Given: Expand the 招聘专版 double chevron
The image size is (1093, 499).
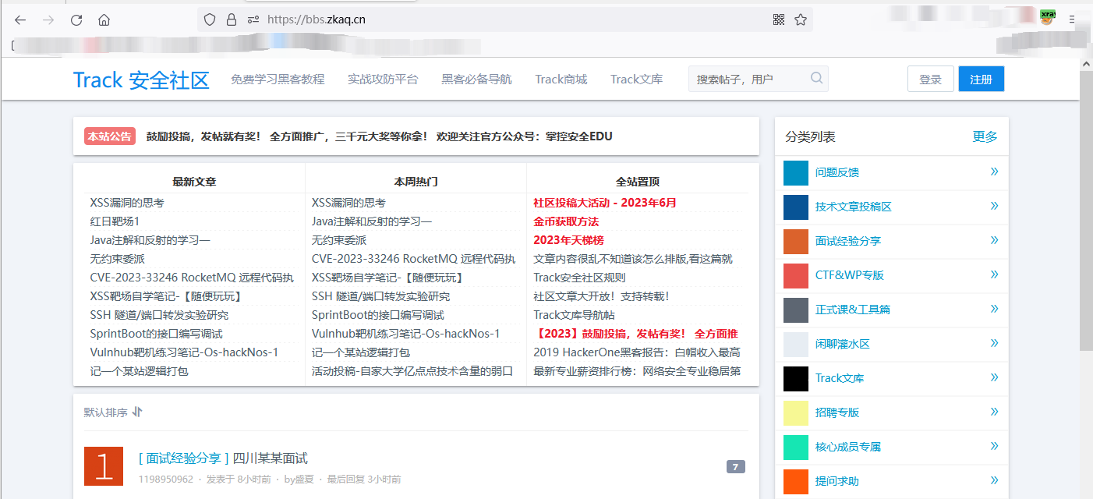Looking at the screenshot, I should pyautogui.click(x=994, y=412).
